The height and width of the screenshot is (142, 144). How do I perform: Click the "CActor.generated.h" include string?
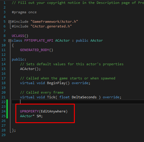(51, 26)
